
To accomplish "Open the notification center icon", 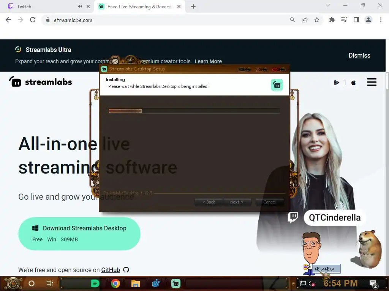I will click(373, 284).
